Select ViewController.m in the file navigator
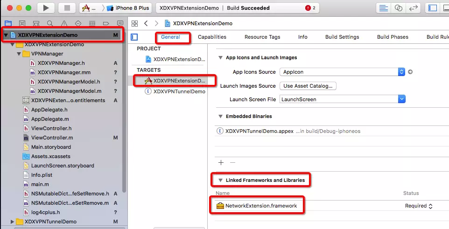The height and width of the screenshot is (229, 449). [52, 138]
